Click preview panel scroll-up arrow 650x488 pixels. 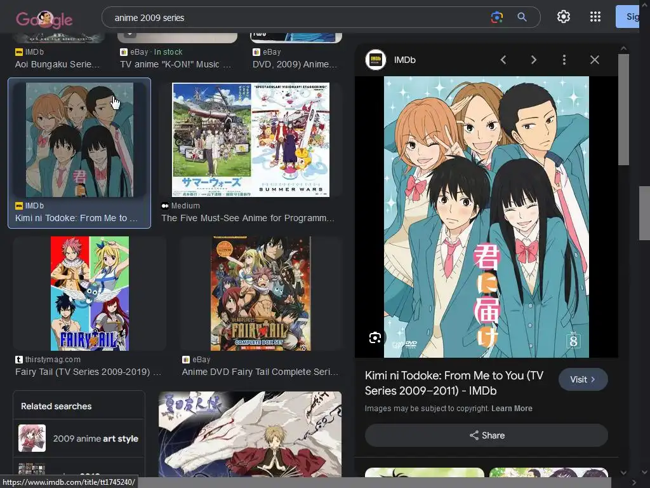pyautogui.click(x=623, y=48)
